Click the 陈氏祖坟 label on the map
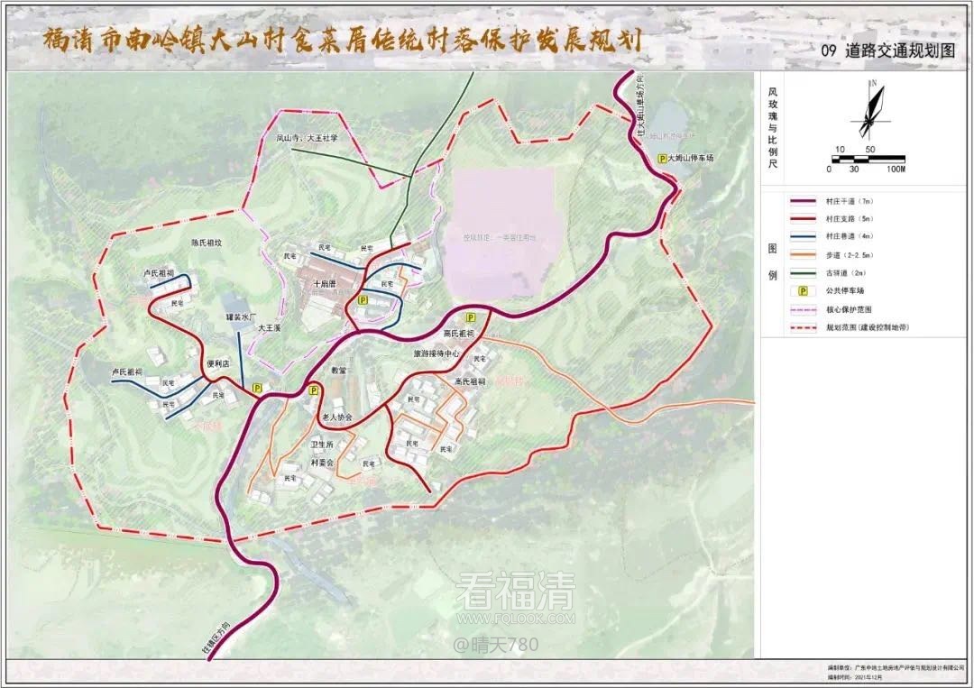The height and width of the screenshot is (688, 974). point(206,243)
